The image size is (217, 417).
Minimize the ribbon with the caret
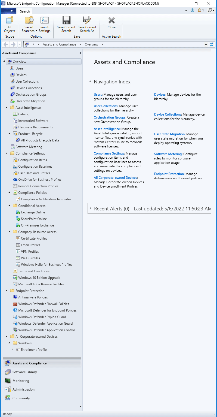(186, 11)
